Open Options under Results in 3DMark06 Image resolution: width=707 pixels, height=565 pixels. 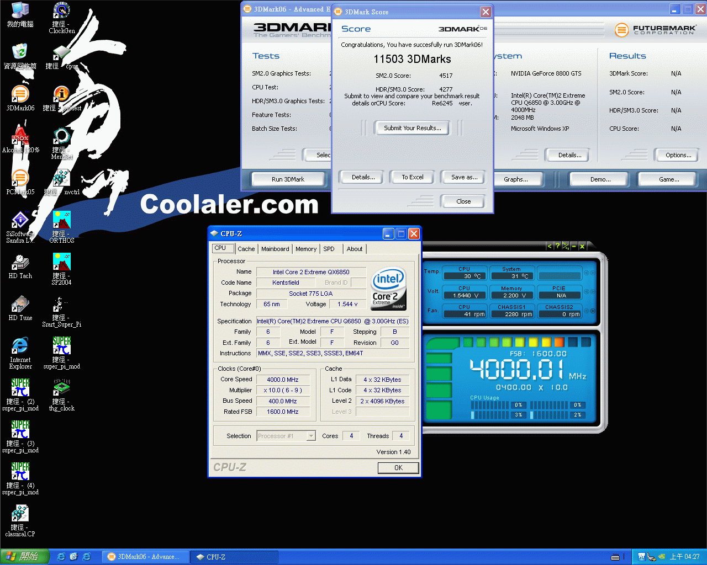point(678,155)
